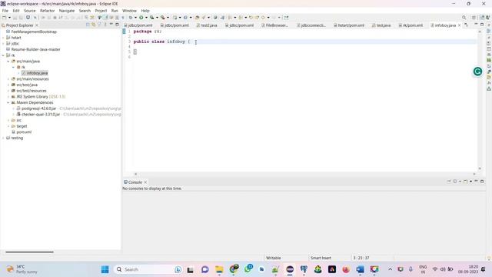
Task: Click the Search magnifier icon top right
Action: click(x=464, y=18)
